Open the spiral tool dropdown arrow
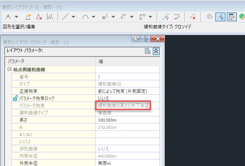Image resolution: width=245 pixels, height=166 pixels. click(x=132, y=17)
